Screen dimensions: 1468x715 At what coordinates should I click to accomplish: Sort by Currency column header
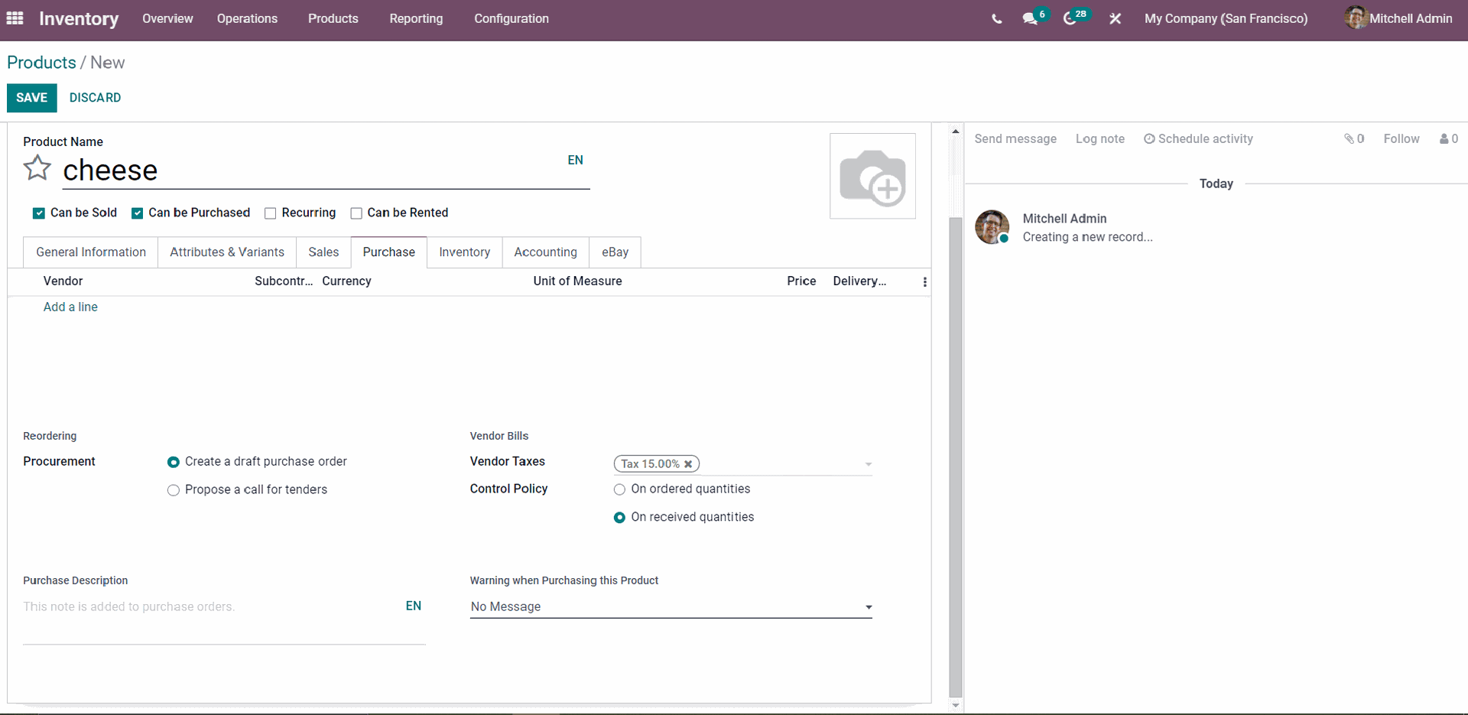(x=346, y=281)
